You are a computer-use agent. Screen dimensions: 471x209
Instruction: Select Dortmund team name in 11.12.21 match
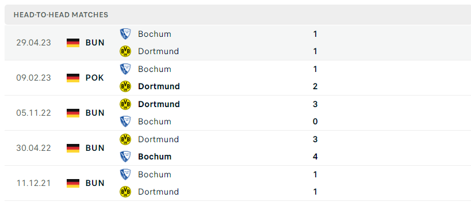click(x=158, y=192)
